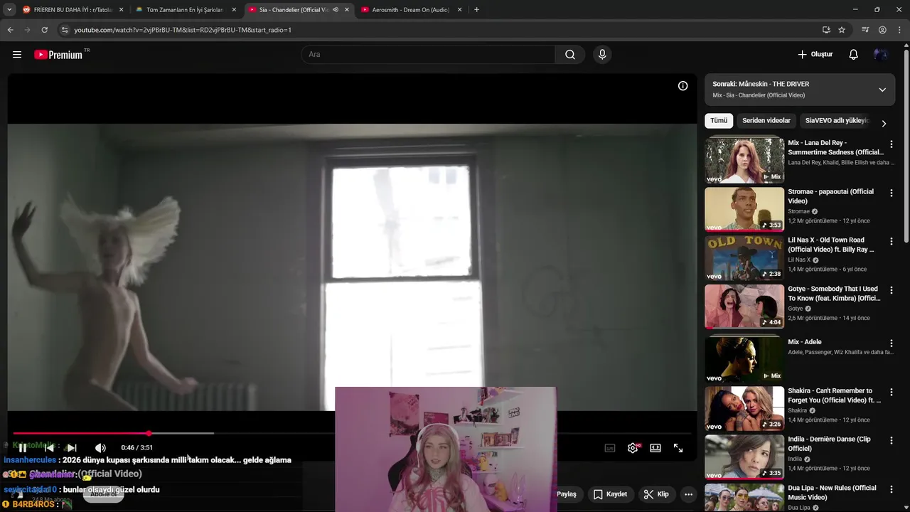This screenshot has height=512, width=910.
Task: Toggle subtitles in the player
Action: pyautogui.click(x=610, y=448)
